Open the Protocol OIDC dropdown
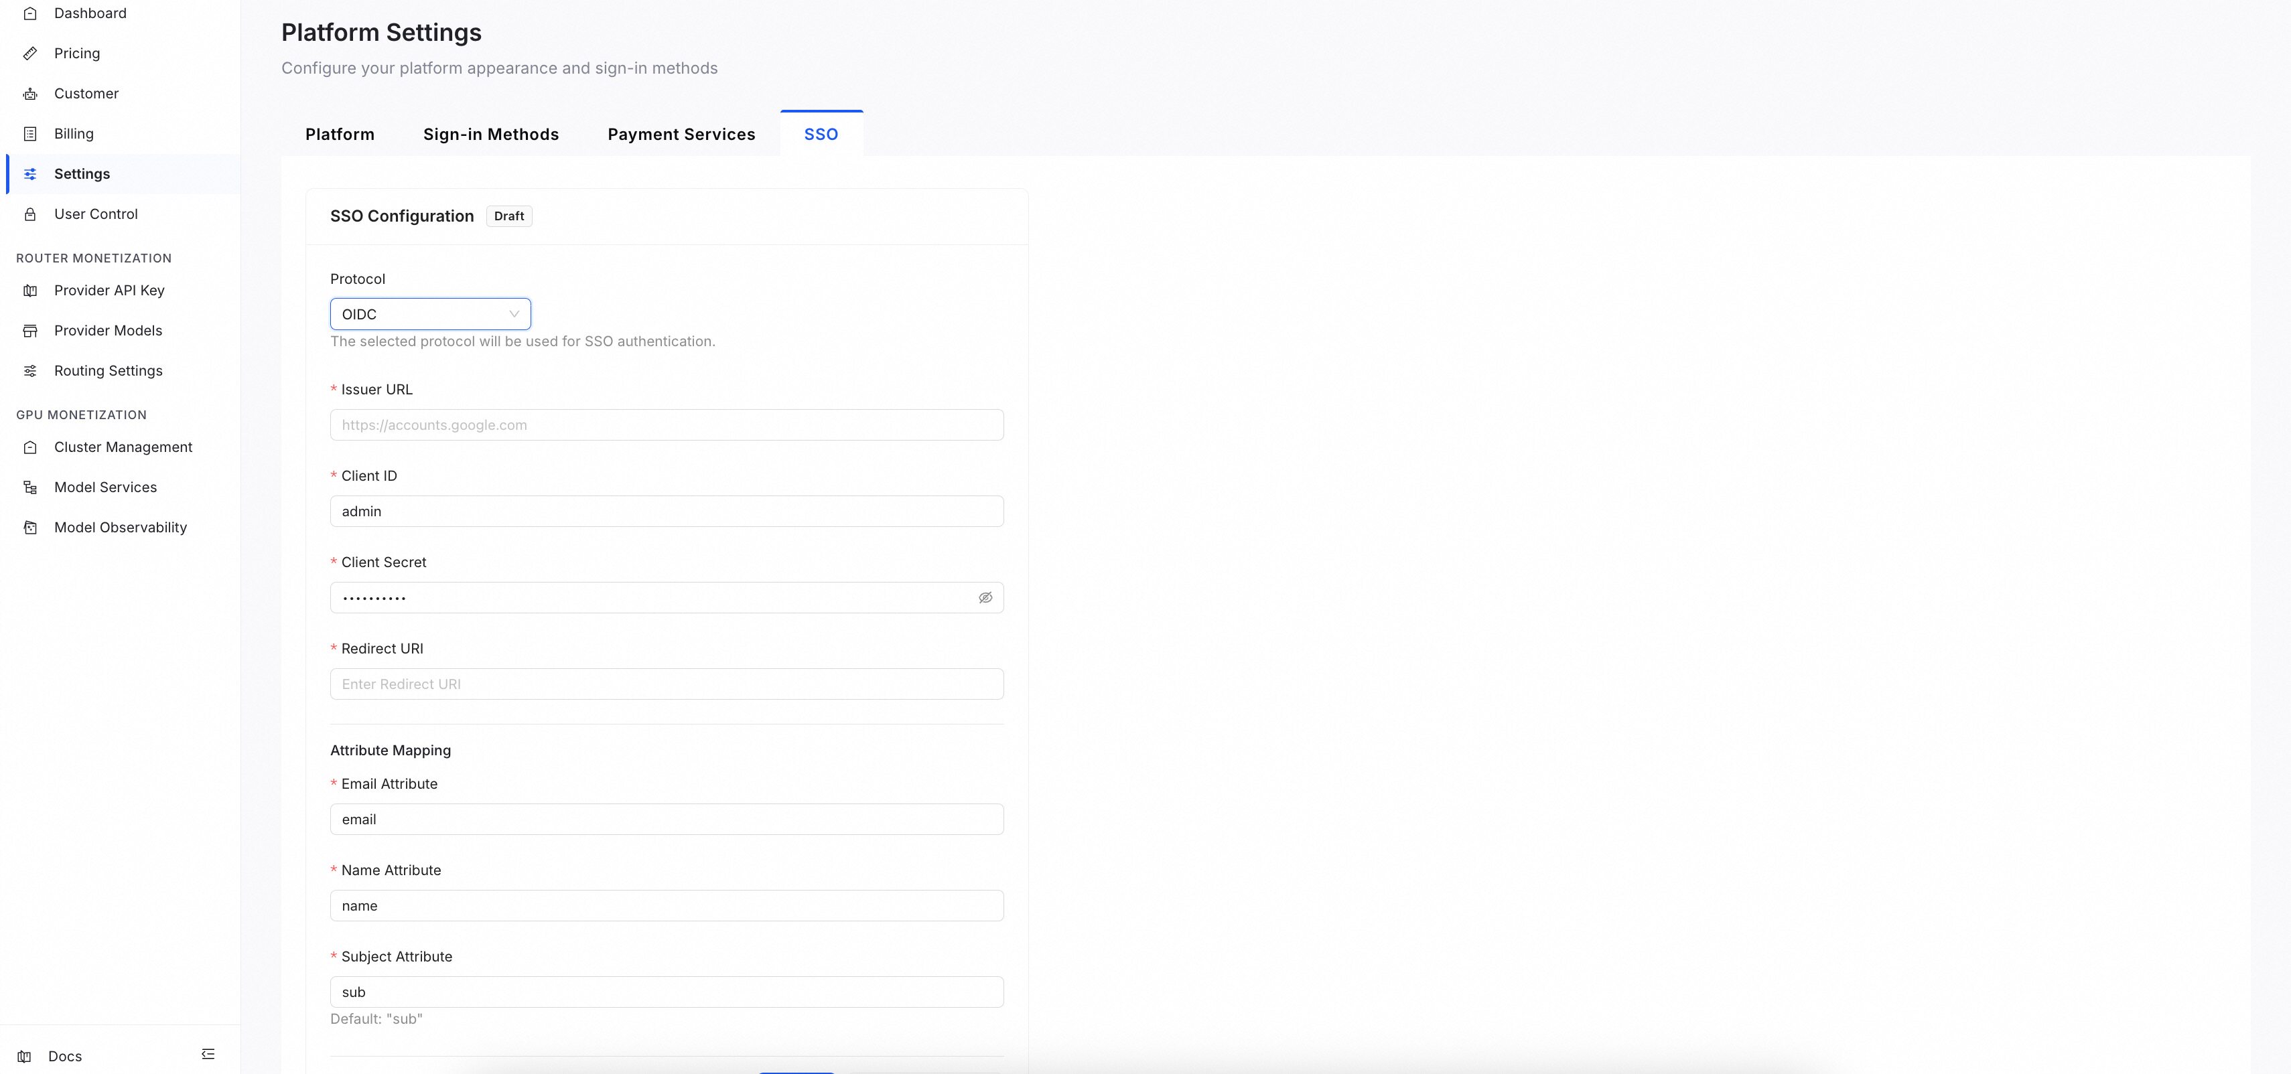 [431, 314]
